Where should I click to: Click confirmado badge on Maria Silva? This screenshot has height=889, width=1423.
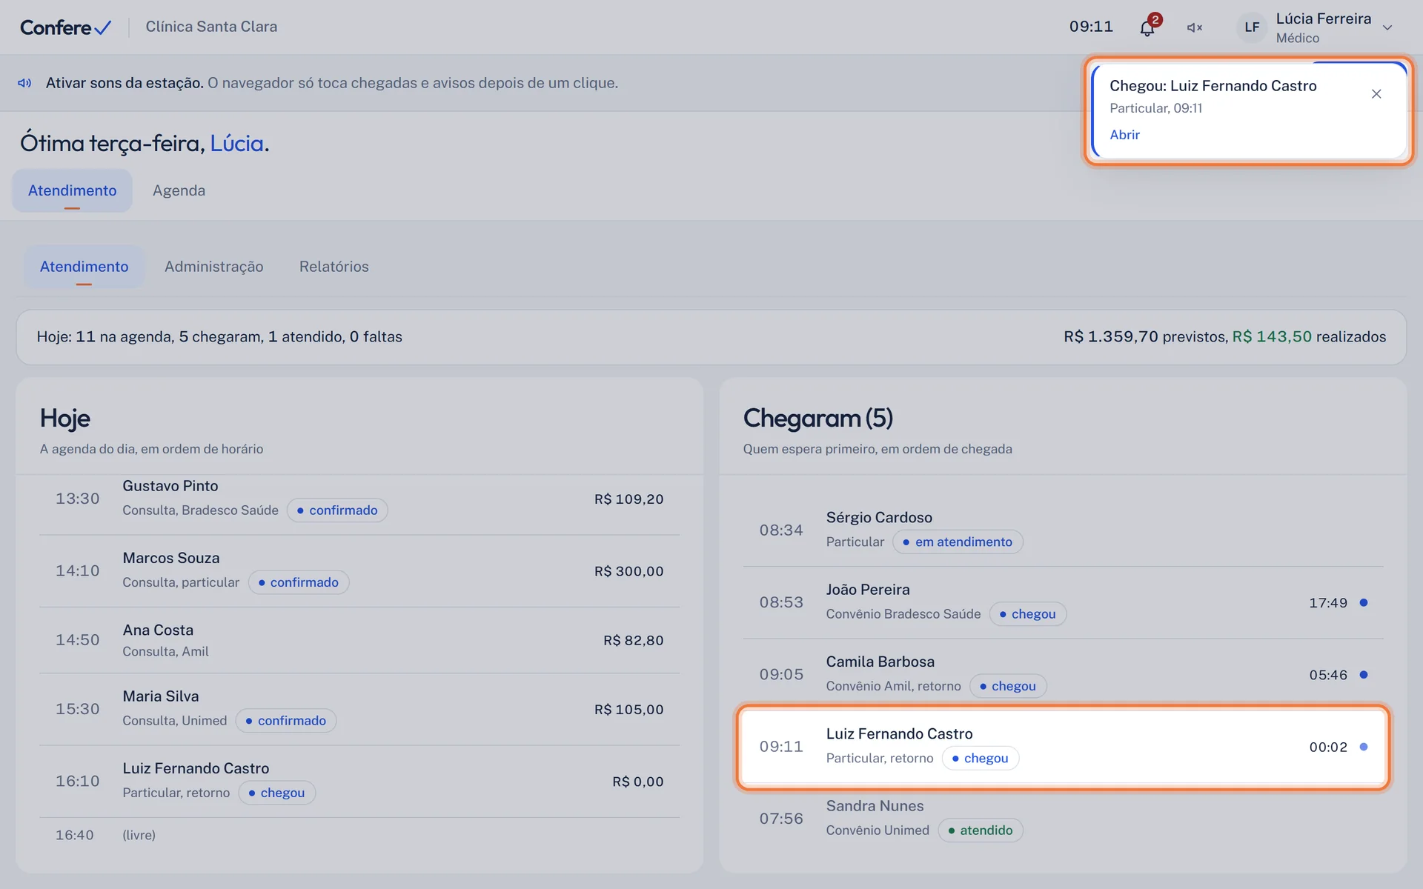(286, 721)
